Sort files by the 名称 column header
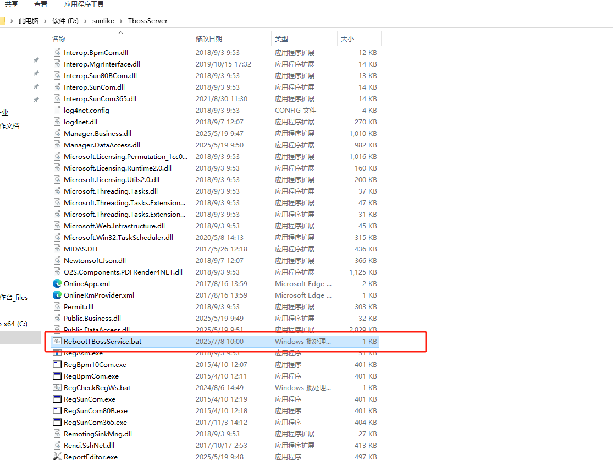The width and height of the screenshot is (613, 460). 59,39
